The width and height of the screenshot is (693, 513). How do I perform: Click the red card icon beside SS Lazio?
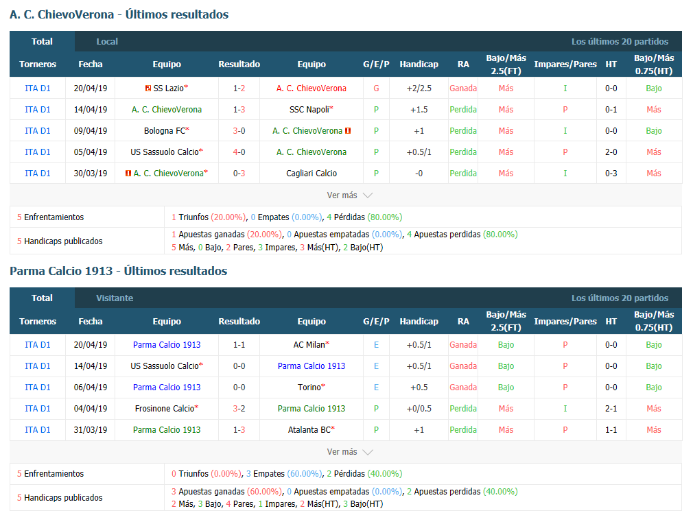point(148,88)
